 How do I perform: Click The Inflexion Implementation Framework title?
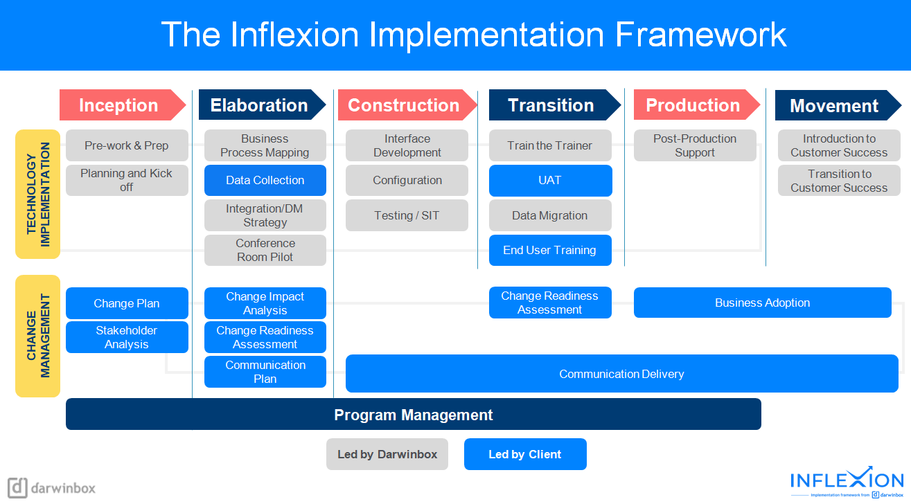click(x=474, y=35)
